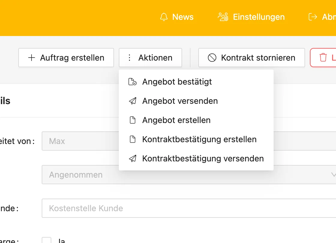Click the plus icon in Auftrag erstellen
This screenshot has width=336, height=243.
[31, 58]
